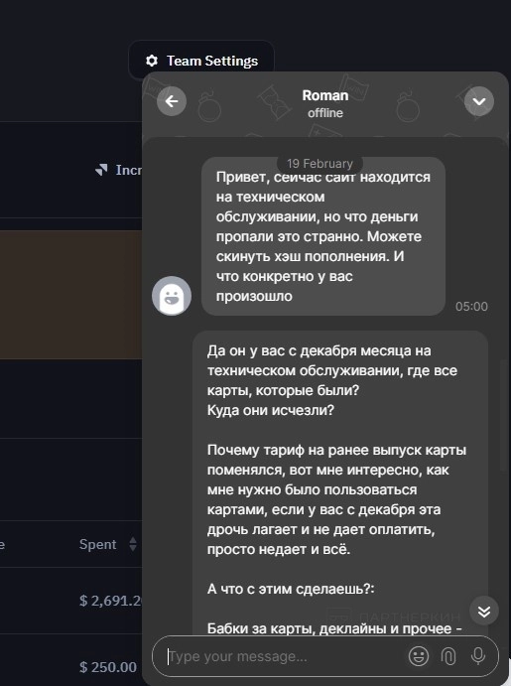
Task: Jump to latest messages with double-chevron button
Action: point(484,611)
